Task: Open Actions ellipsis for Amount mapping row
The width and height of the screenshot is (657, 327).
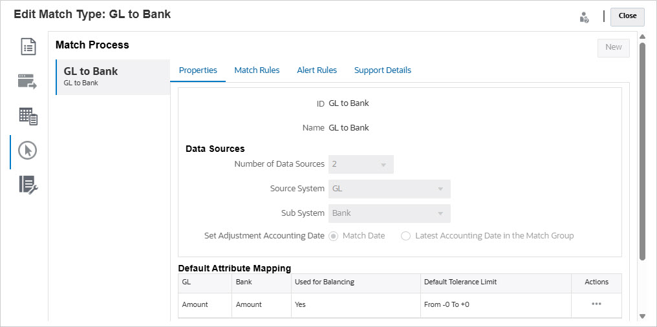Action: point(596,304)
